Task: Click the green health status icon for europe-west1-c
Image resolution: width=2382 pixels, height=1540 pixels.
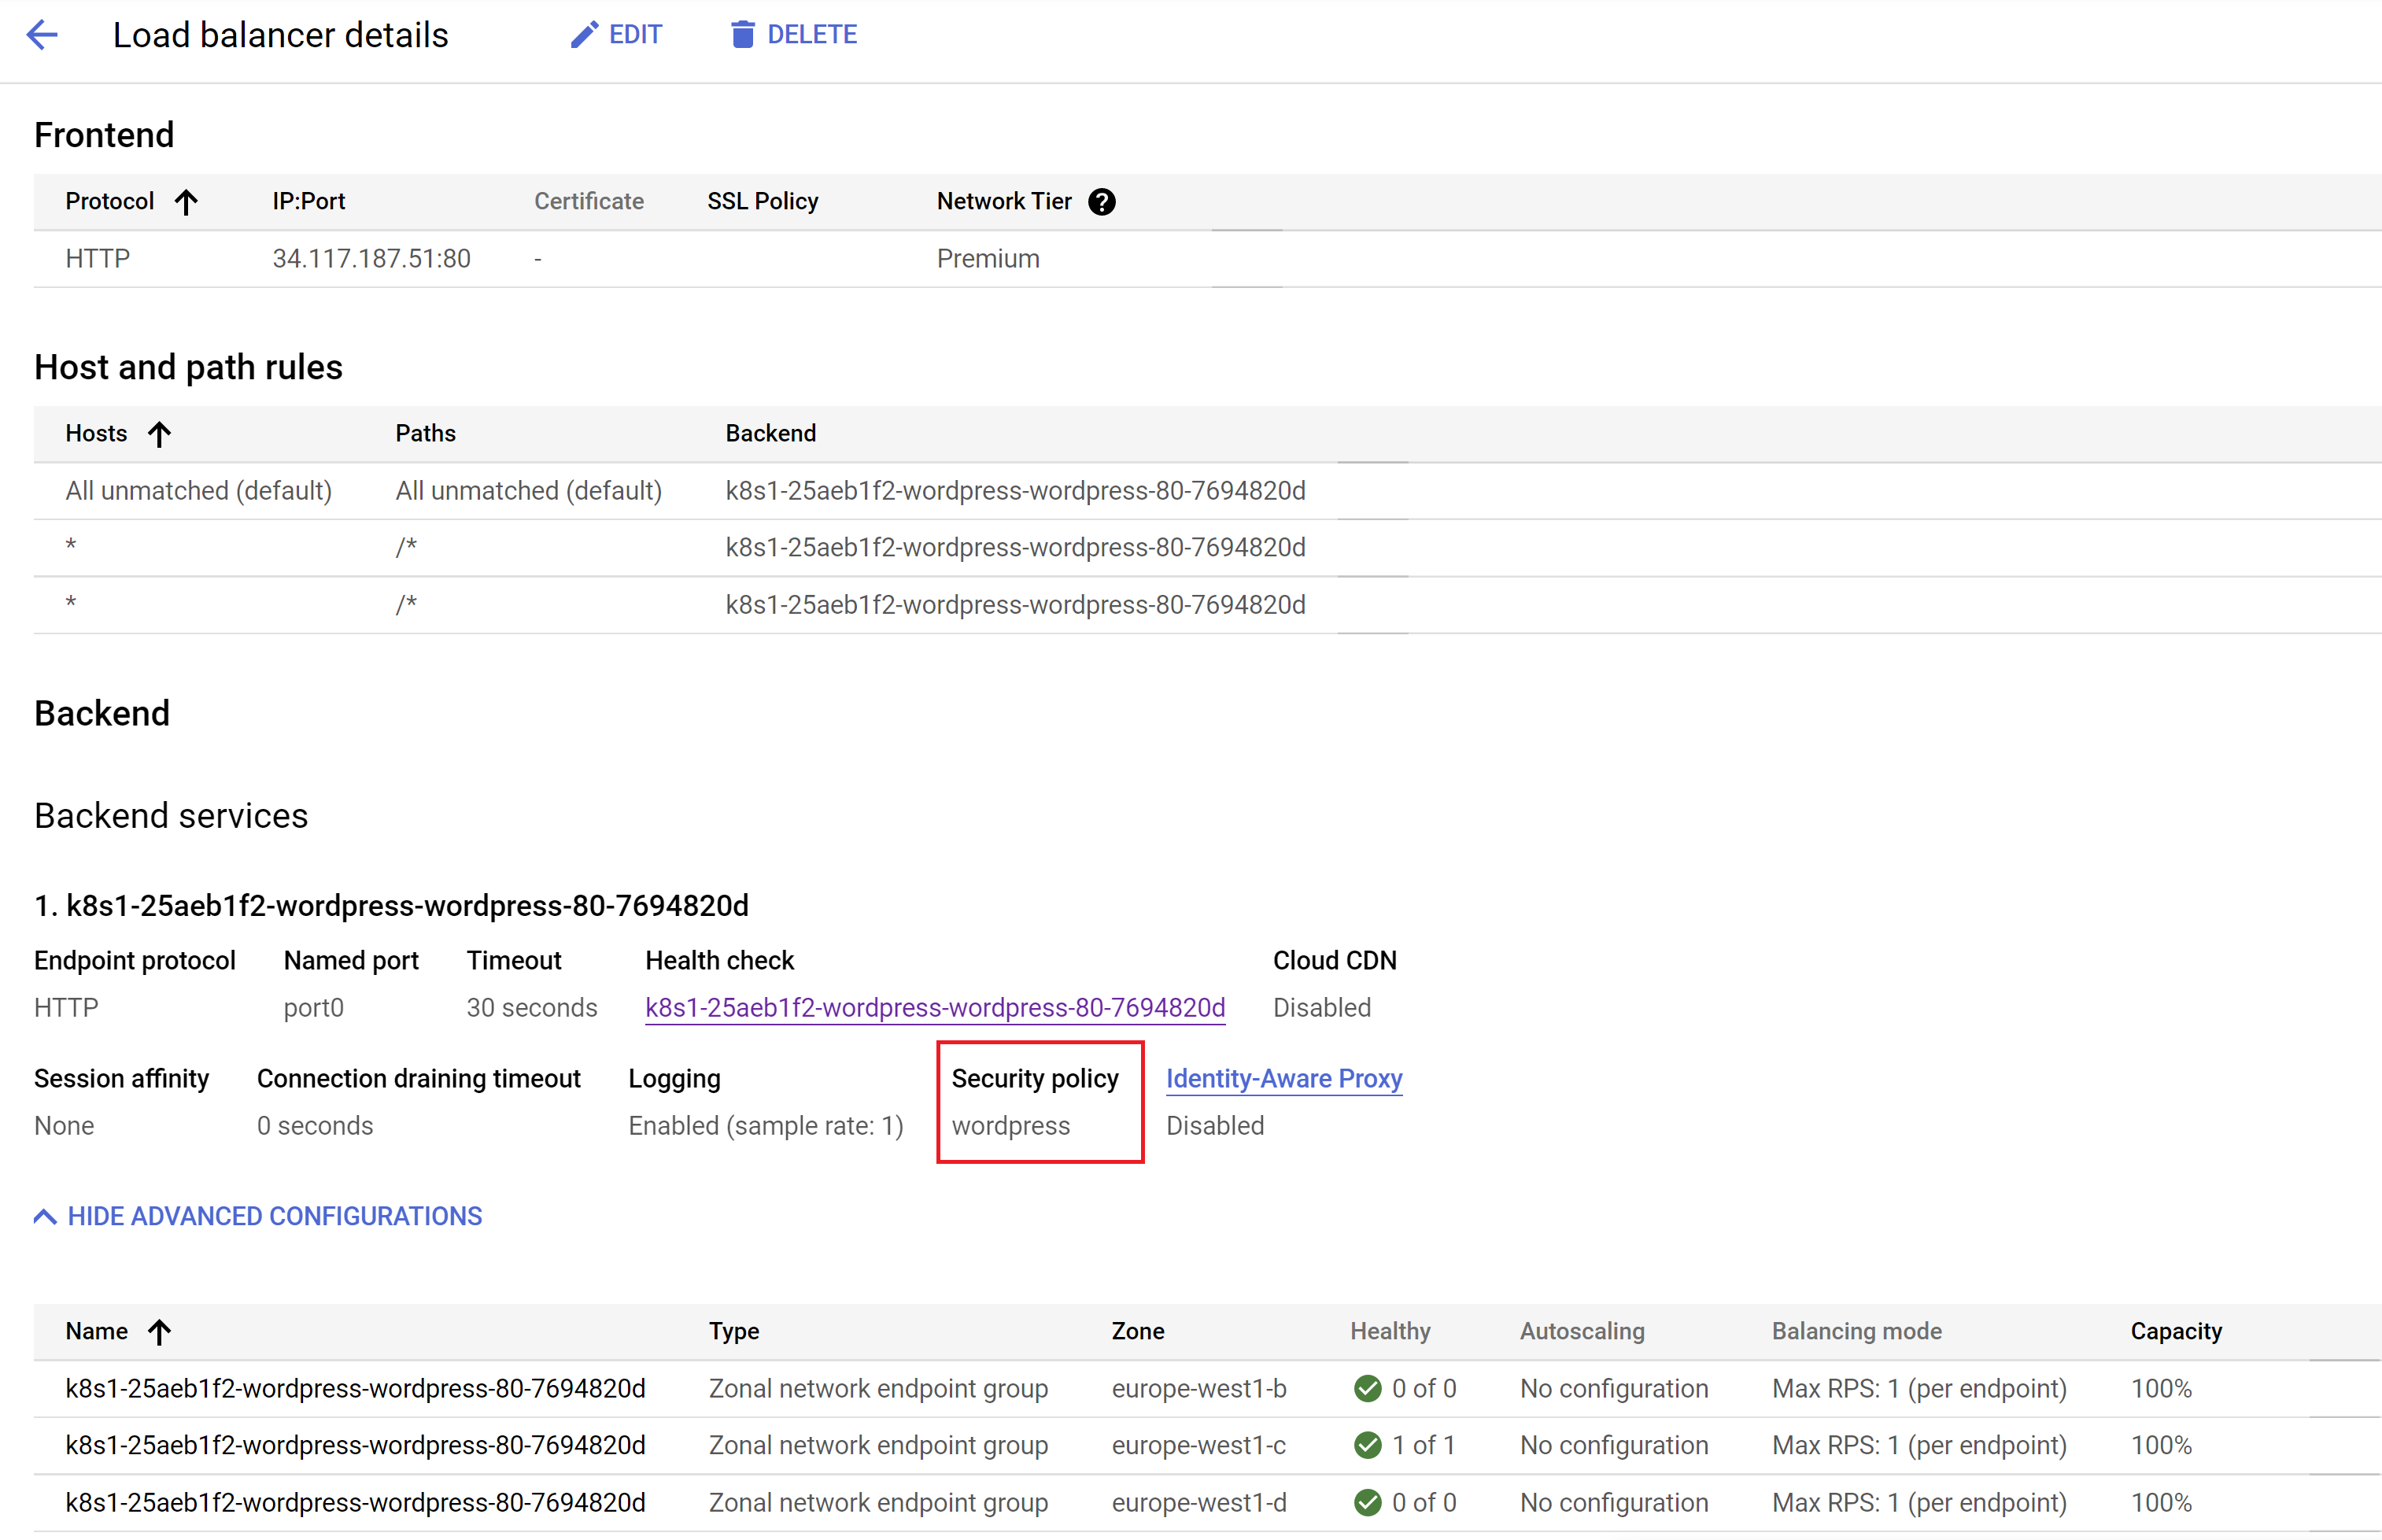Action: click(1367, 1445)
